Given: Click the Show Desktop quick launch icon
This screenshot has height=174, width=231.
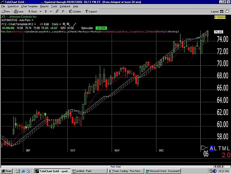Looking at the screenshot, I should tap(28, 171).
